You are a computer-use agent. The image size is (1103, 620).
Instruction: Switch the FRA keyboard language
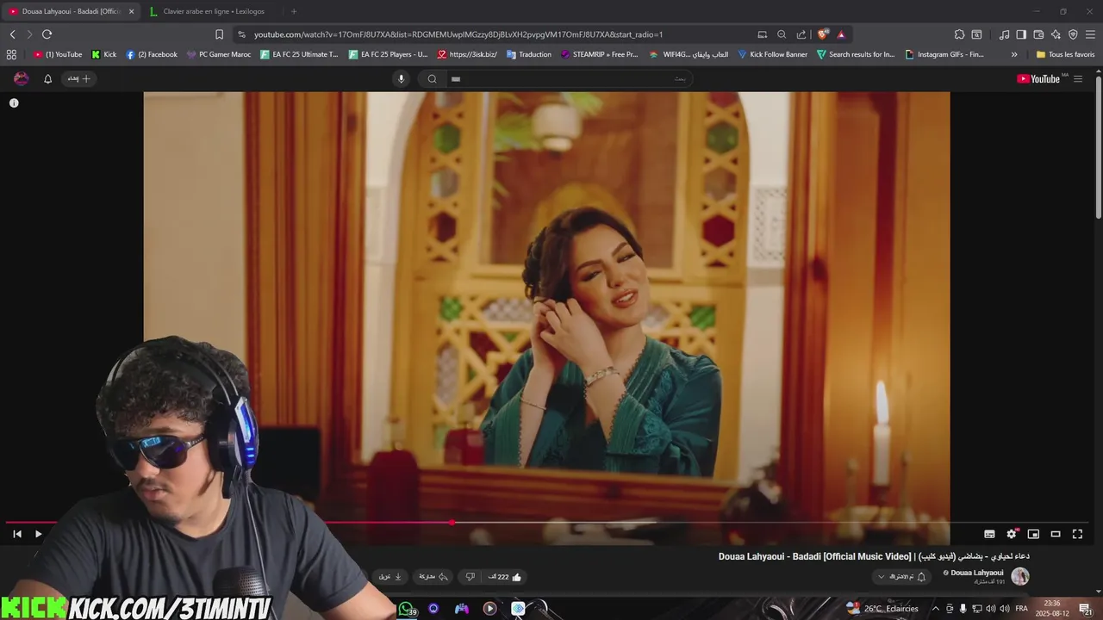tap(1022, 609)
